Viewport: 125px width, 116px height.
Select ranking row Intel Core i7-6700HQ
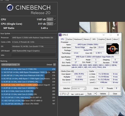[x=28, y=82]
